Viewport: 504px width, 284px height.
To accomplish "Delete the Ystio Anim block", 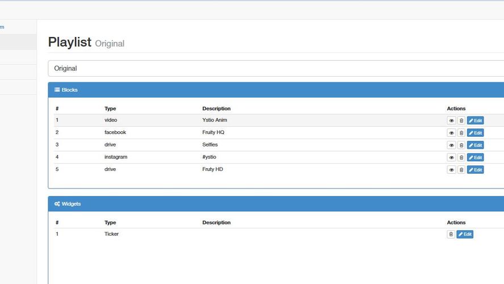I will tap(461, 120).
